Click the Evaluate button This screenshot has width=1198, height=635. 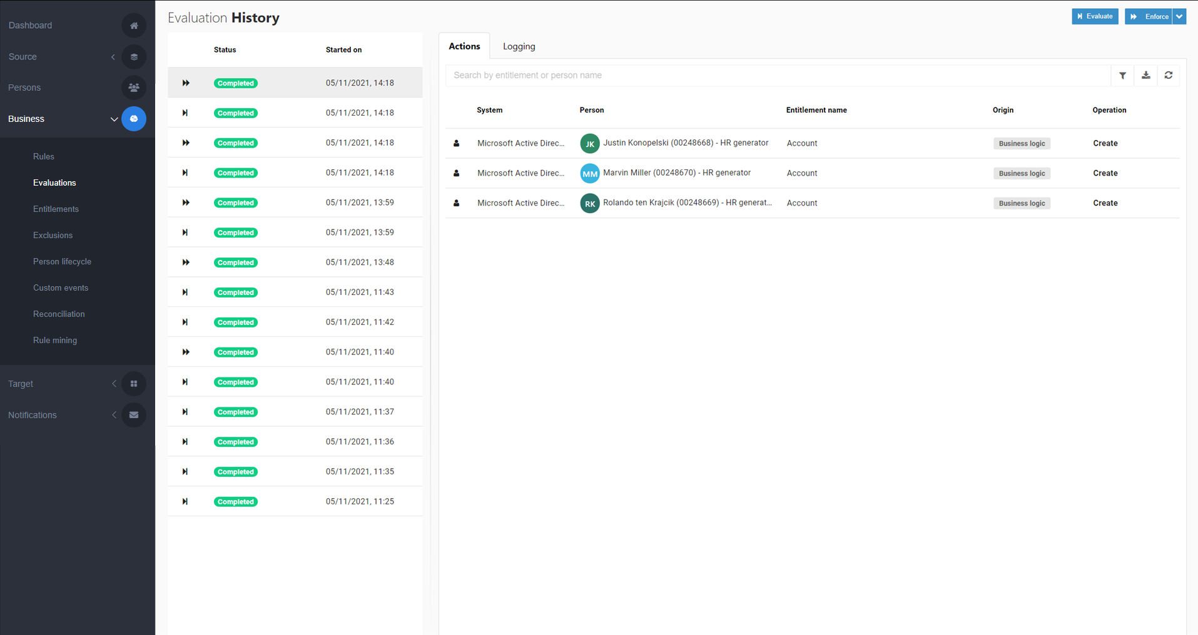[1094, 17]
